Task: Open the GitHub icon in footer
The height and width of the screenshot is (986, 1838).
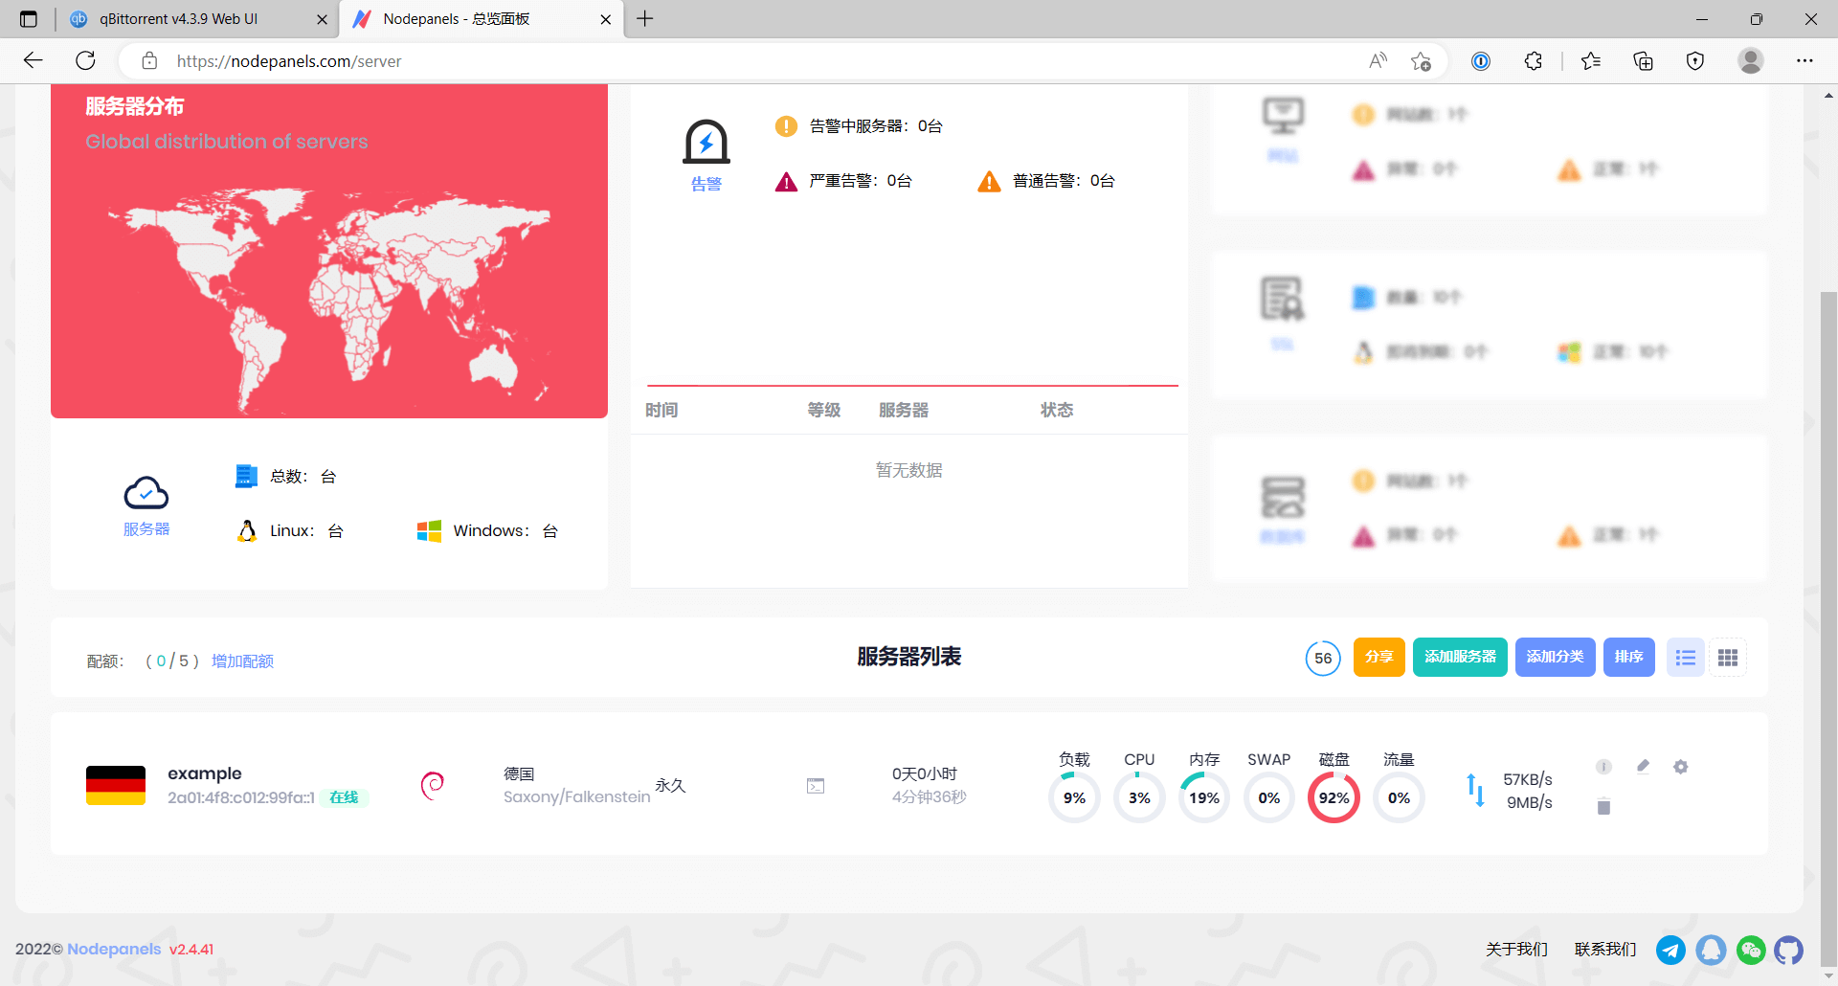Action: coord(1788,950)
